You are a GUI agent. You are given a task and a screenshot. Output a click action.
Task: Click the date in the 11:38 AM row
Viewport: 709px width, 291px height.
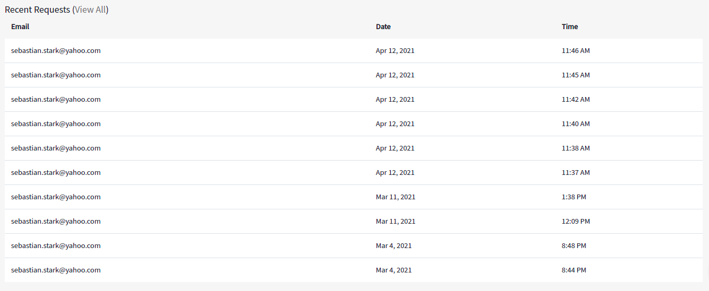395,148
